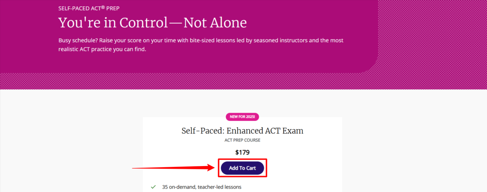Click 'Not Alone' in the banner heading
487x192 pixels.
tap(215, 23)
